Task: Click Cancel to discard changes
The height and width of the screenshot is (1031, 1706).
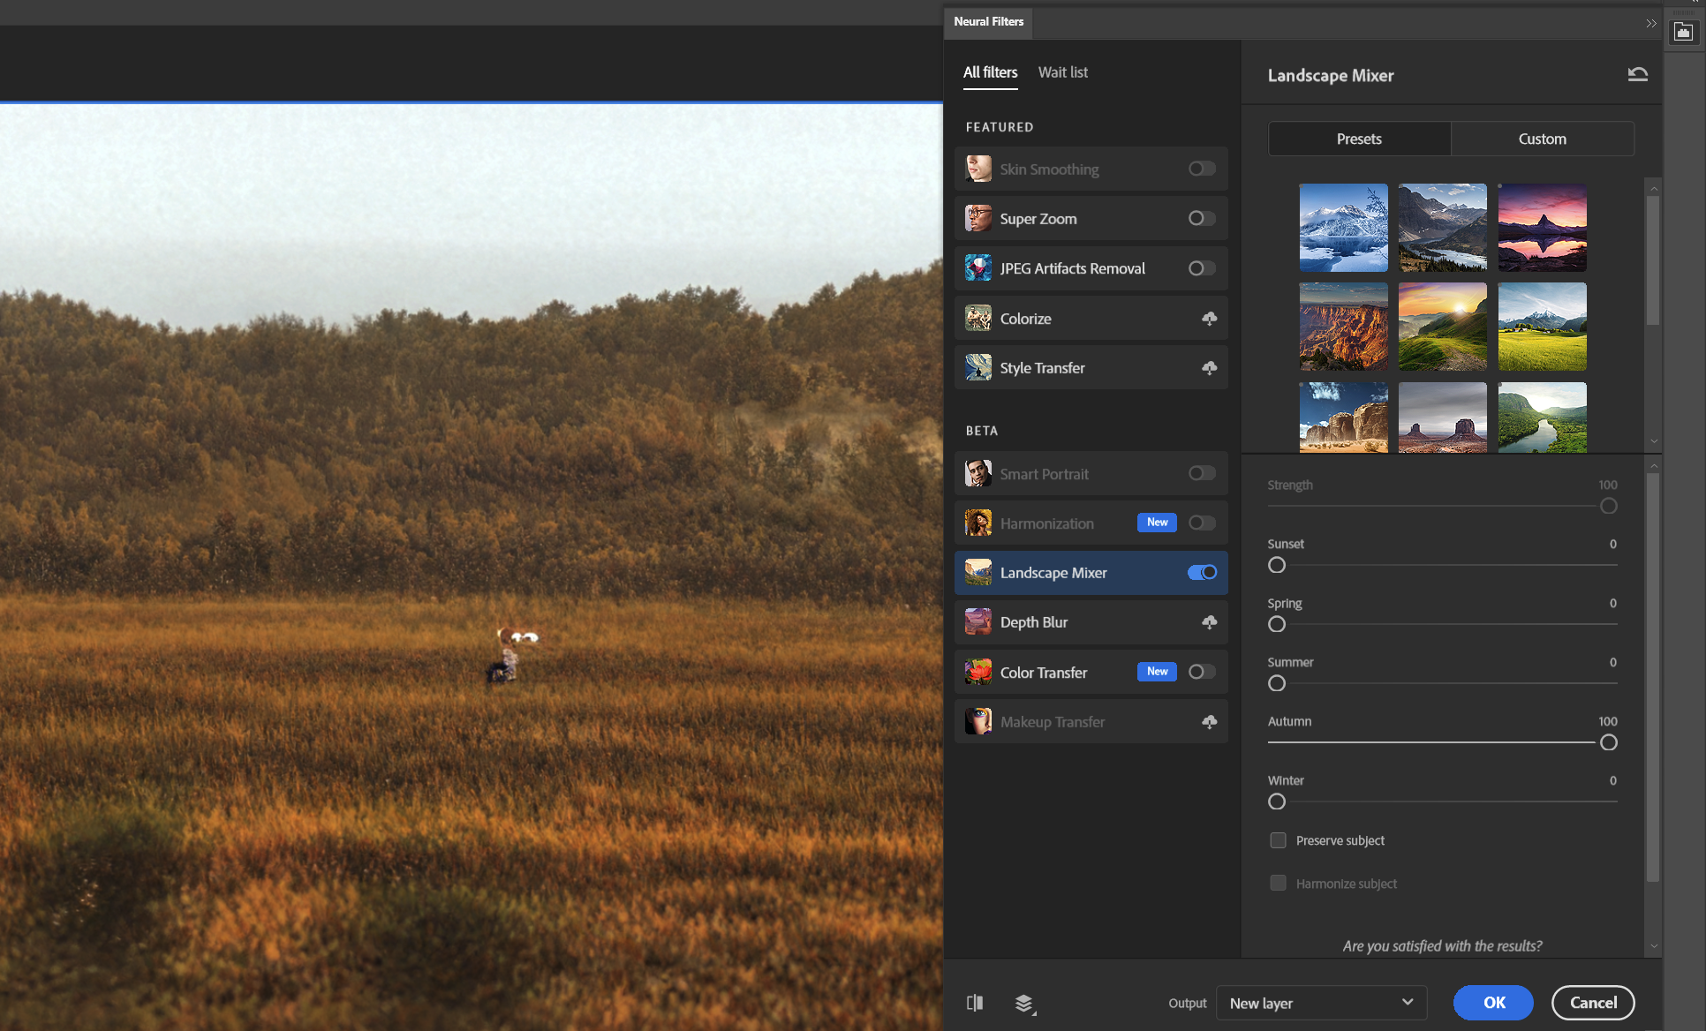Action: coord(1591,1002)
